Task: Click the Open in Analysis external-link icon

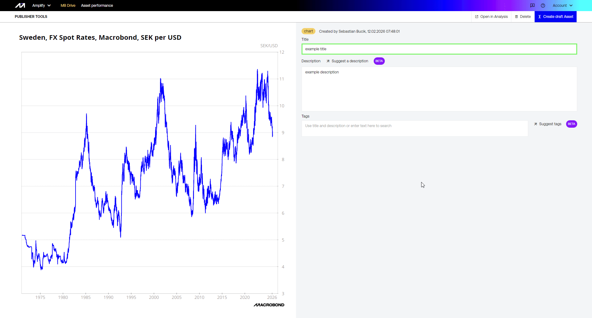Action: click(x=477, y=17)
